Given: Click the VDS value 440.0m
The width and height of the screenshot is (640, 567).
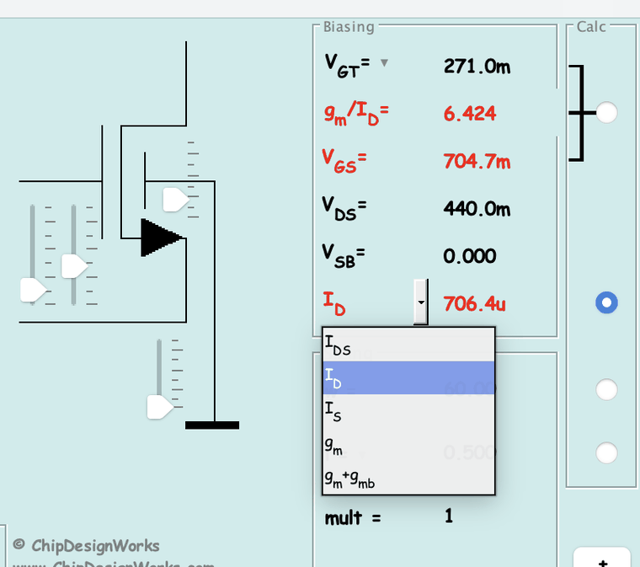Looking at the screenshot, I should (x=477, y=209).
